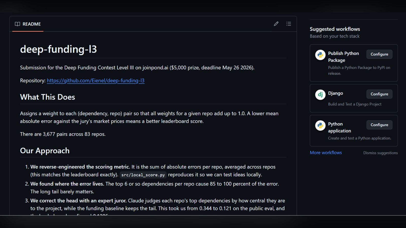Viewport: 406px width, 228px height.
Task: Click the Publish Python Package logo
Action: [x=320, y=55]
